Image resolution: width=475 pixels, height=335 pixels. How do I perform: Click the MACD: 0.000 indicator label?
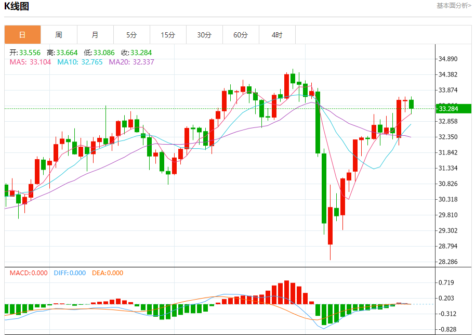coord(29,273)
